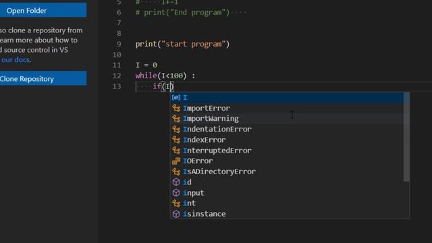Click the class icon next to ImportWarning
This screenshot has width=432, height=243.
click(x=176, y=119)
